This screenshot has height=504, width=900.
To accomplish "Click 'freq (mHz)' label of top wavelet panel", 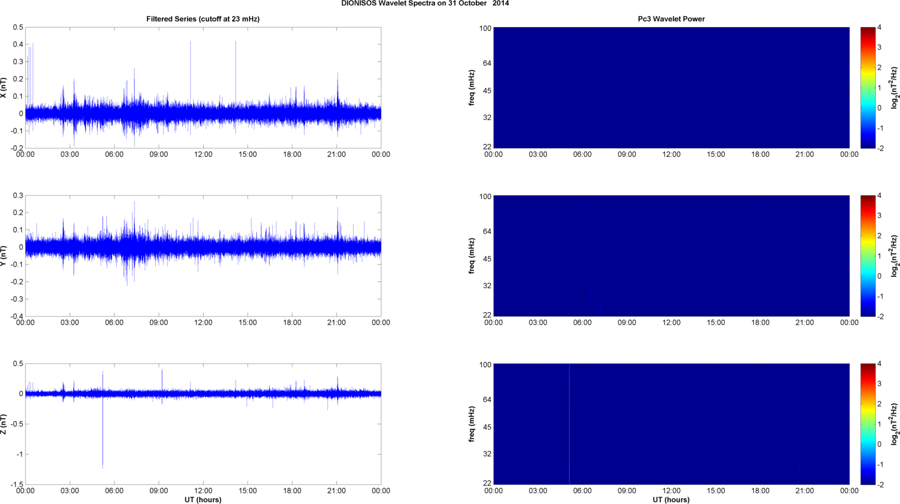I will (472, 88).
